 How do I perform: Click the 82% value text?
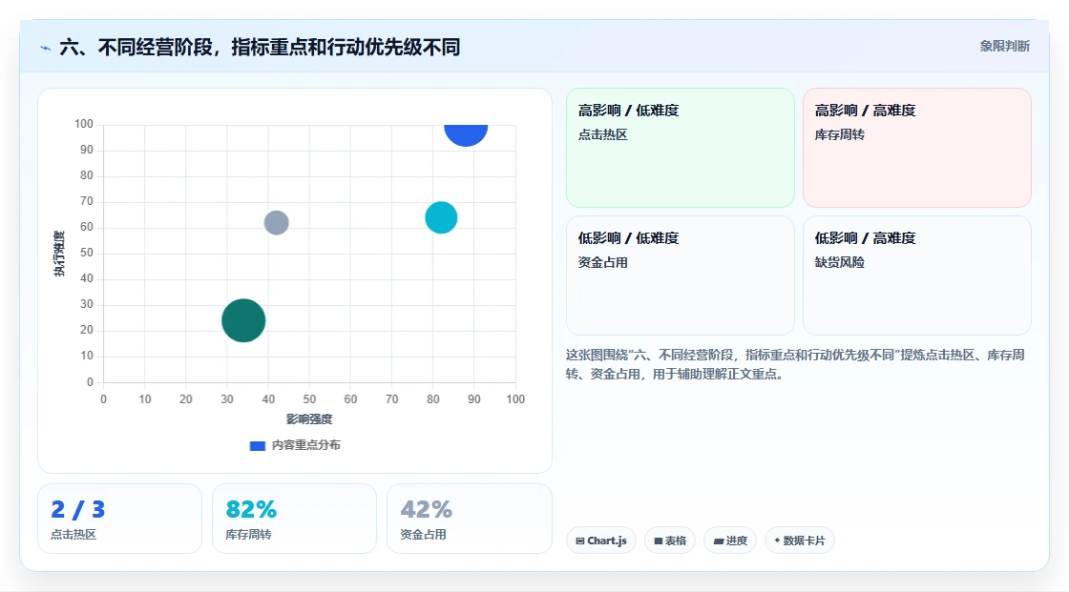[251, 510]
